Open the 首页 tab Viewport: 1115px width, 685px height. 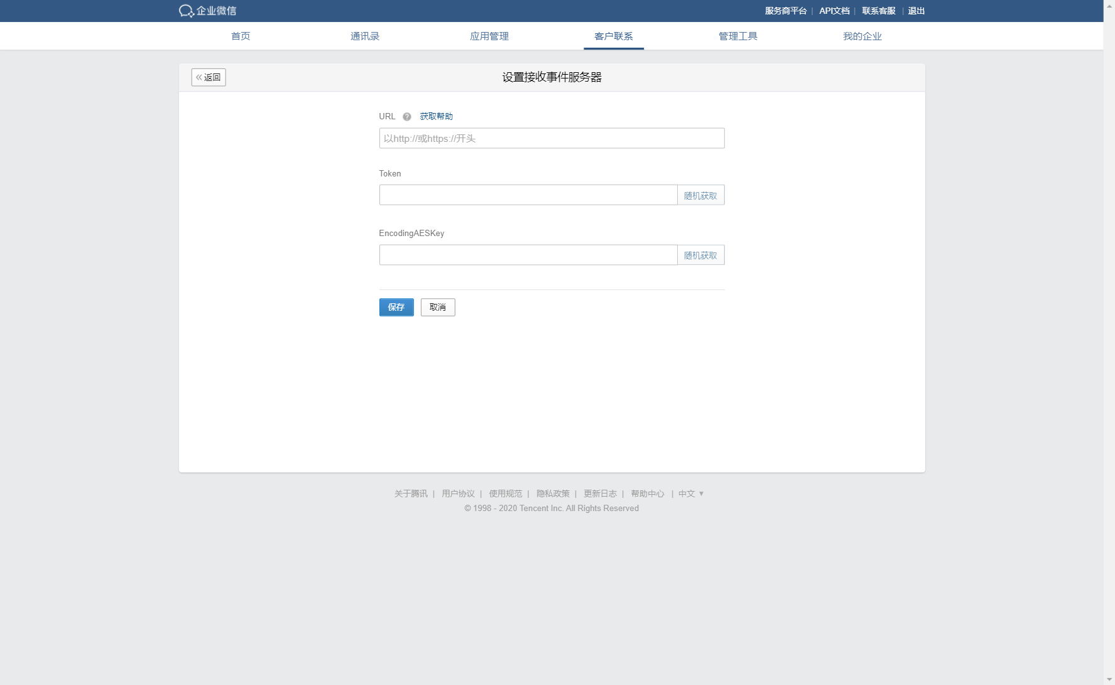[241, 36]
